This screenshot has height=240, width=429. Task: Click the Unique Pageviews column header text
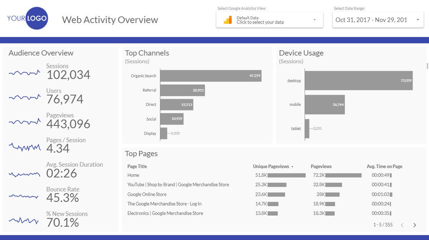(x=271, y=166)
